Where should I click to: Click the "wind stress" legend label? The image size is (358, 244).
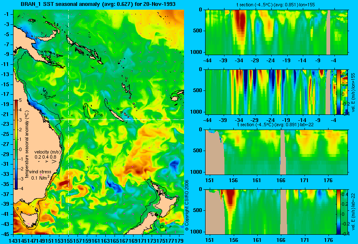[x=40, y=172]
